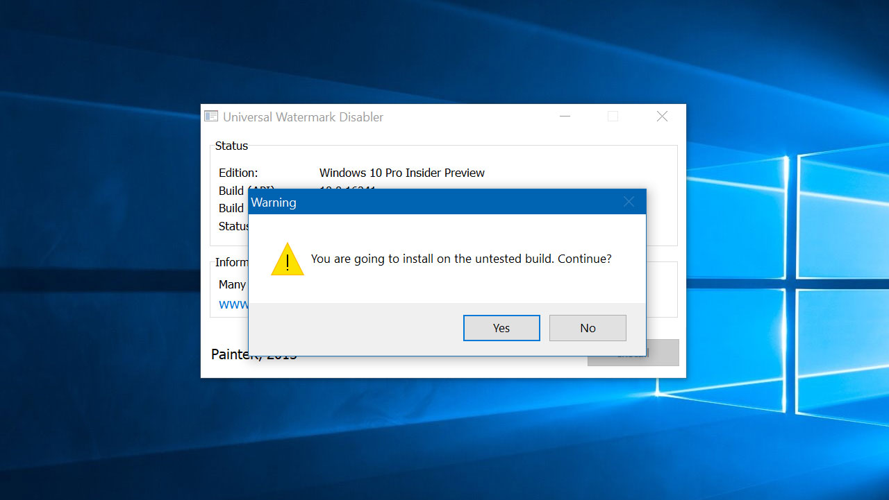
Task: Open the www link in the Information box
Action: pos(233,304)
